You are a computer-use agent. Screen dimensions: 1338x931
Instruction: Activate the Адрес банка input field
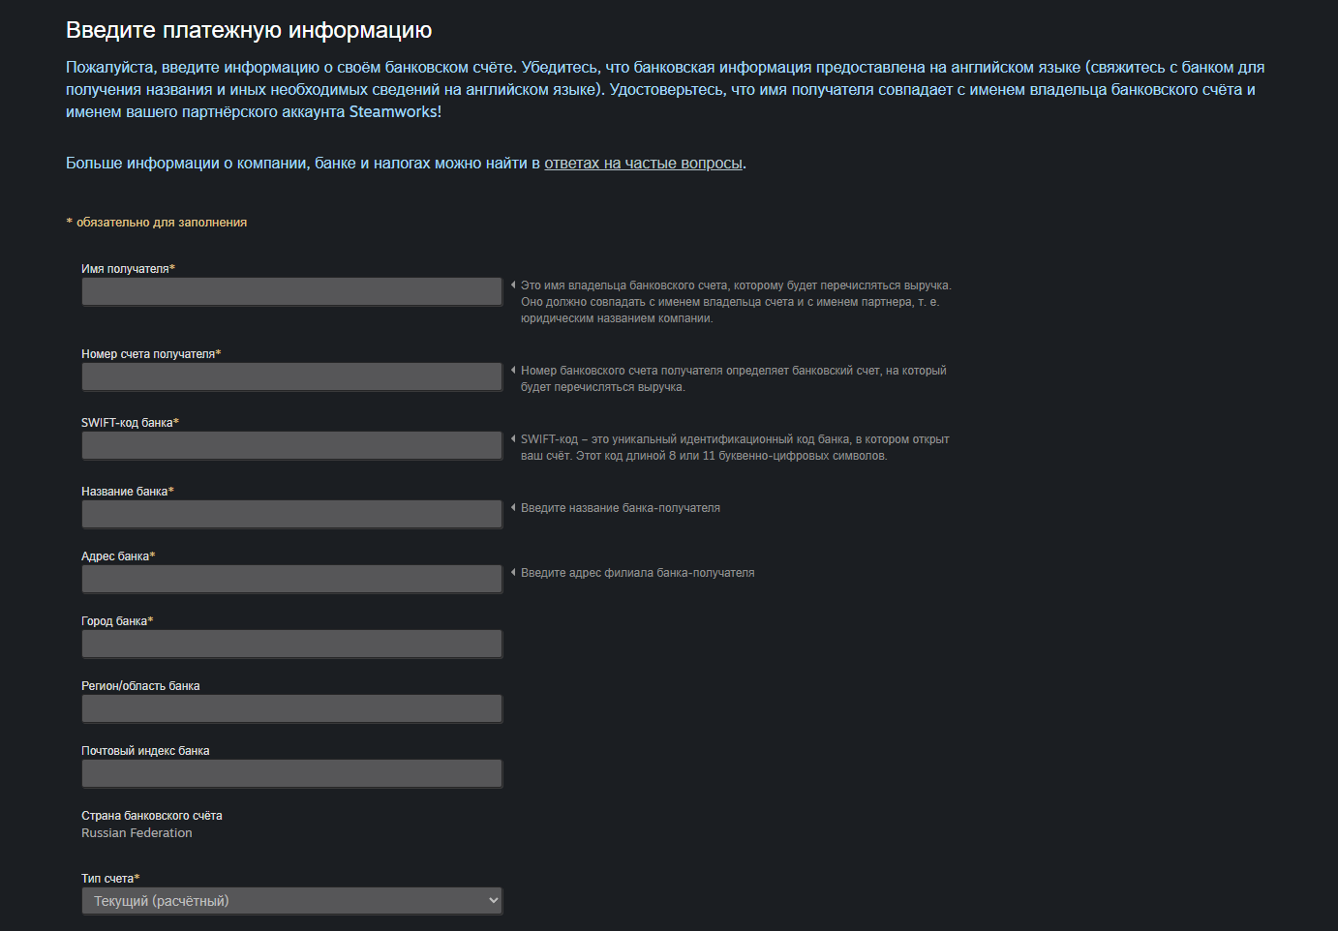(291, 579)
